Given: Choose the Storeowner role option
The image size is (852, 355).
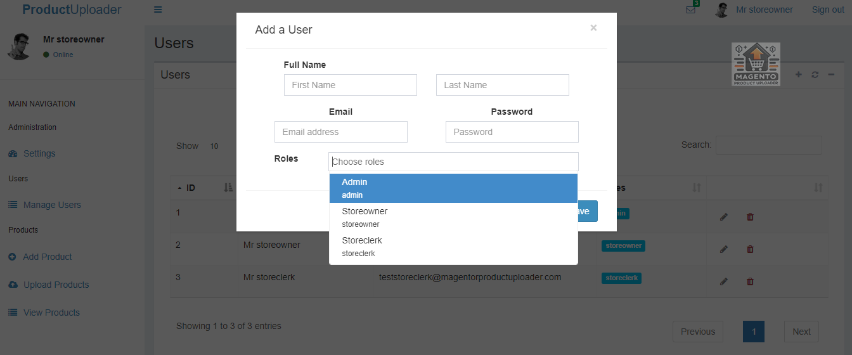Looking at the screenshot, I should coord(453,217).
